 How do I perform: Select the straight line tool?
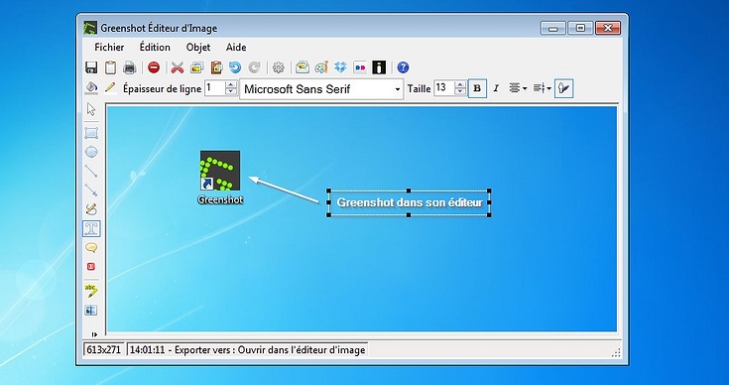[x=91, y=171]
